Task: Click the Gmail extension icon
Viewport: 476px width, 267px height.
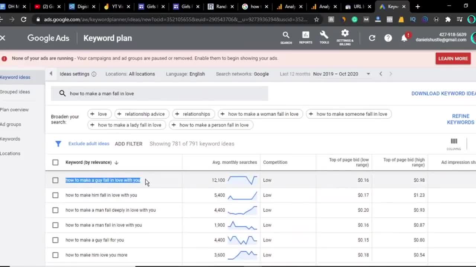Action: tap(366, 19)
